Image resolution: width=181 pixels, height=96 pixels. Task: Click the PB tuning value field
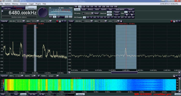pyautogui.click(x=86, y=14)
